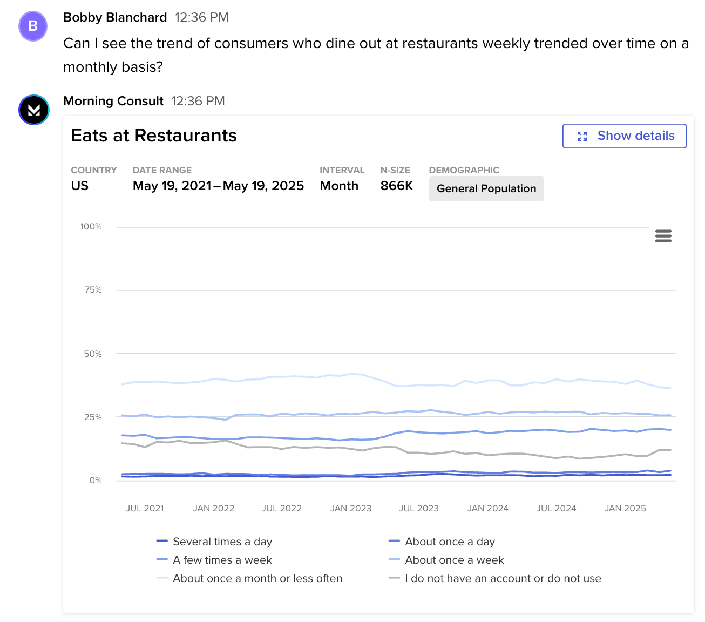
Task: Toggle About once a month or less often
Action: click(257, 578)
